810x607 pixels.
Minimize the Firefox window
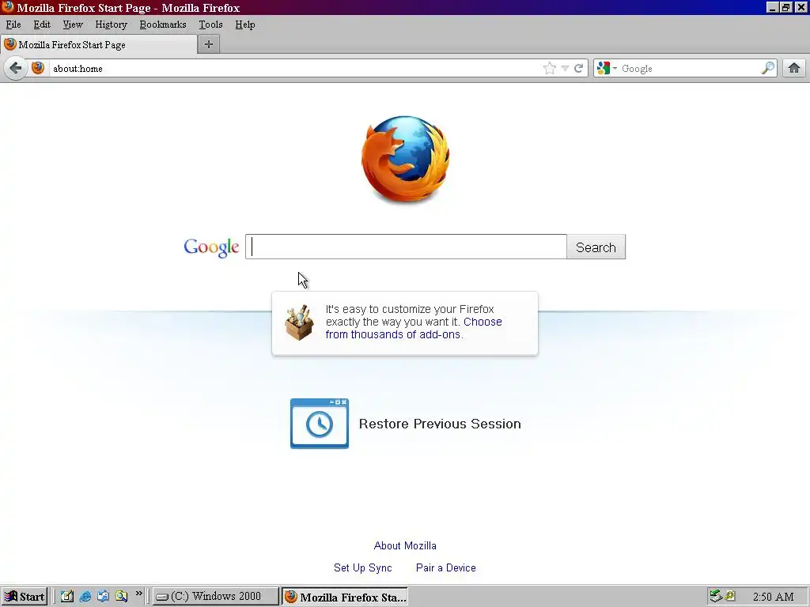pos(772,7)
